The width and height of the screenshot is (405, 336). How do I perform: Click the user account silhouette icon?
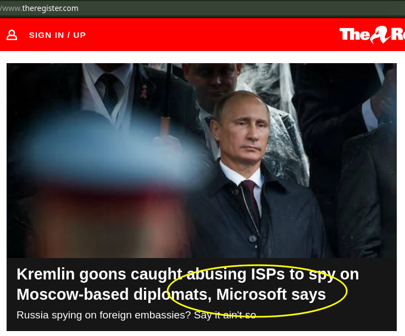[12, 35]
